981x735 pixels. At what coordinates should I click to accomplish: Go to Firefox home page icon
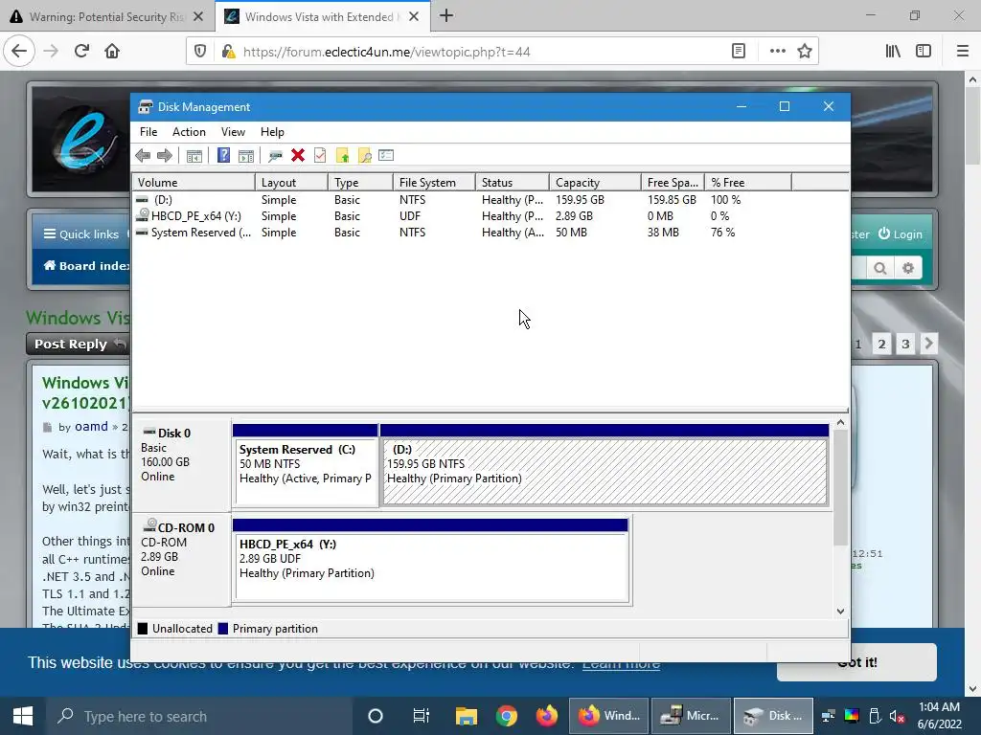pyautogui.click(x=112, y=52)
